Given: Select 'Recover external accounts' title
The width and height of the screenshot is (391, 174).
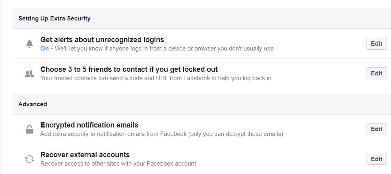Looking at the screenshot, I should click(85, 155).
